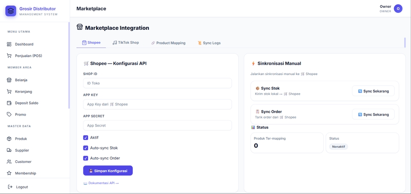Open the TikTok Shop tab
This screenshot has height=194, width=411.
tap(125, 43)
